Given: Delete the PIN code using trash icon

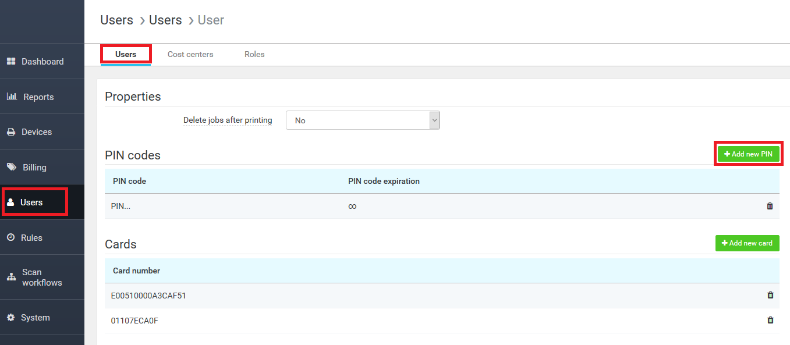Looking at the screenshot, I should (x=770, y=206).
